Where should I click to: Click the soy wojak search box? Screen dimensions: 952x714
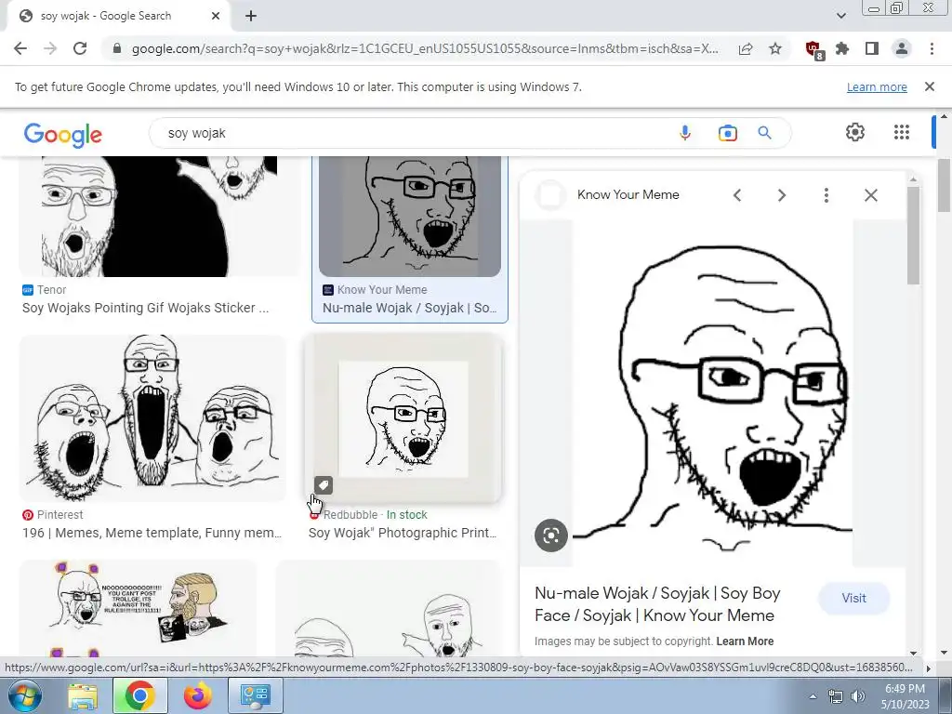tap(413, 133)
